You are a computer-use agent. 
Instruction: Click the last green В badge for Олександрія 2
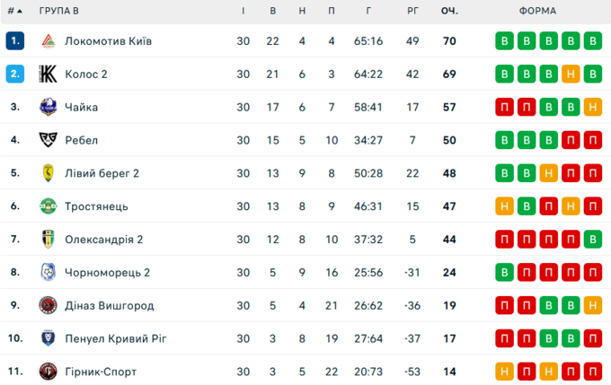[x=593, y=240]
